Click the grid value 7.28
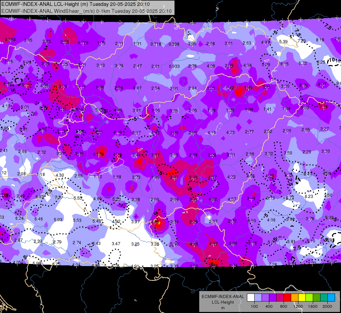This screenshot has height=313, width=341. click(x=273, y=264)
